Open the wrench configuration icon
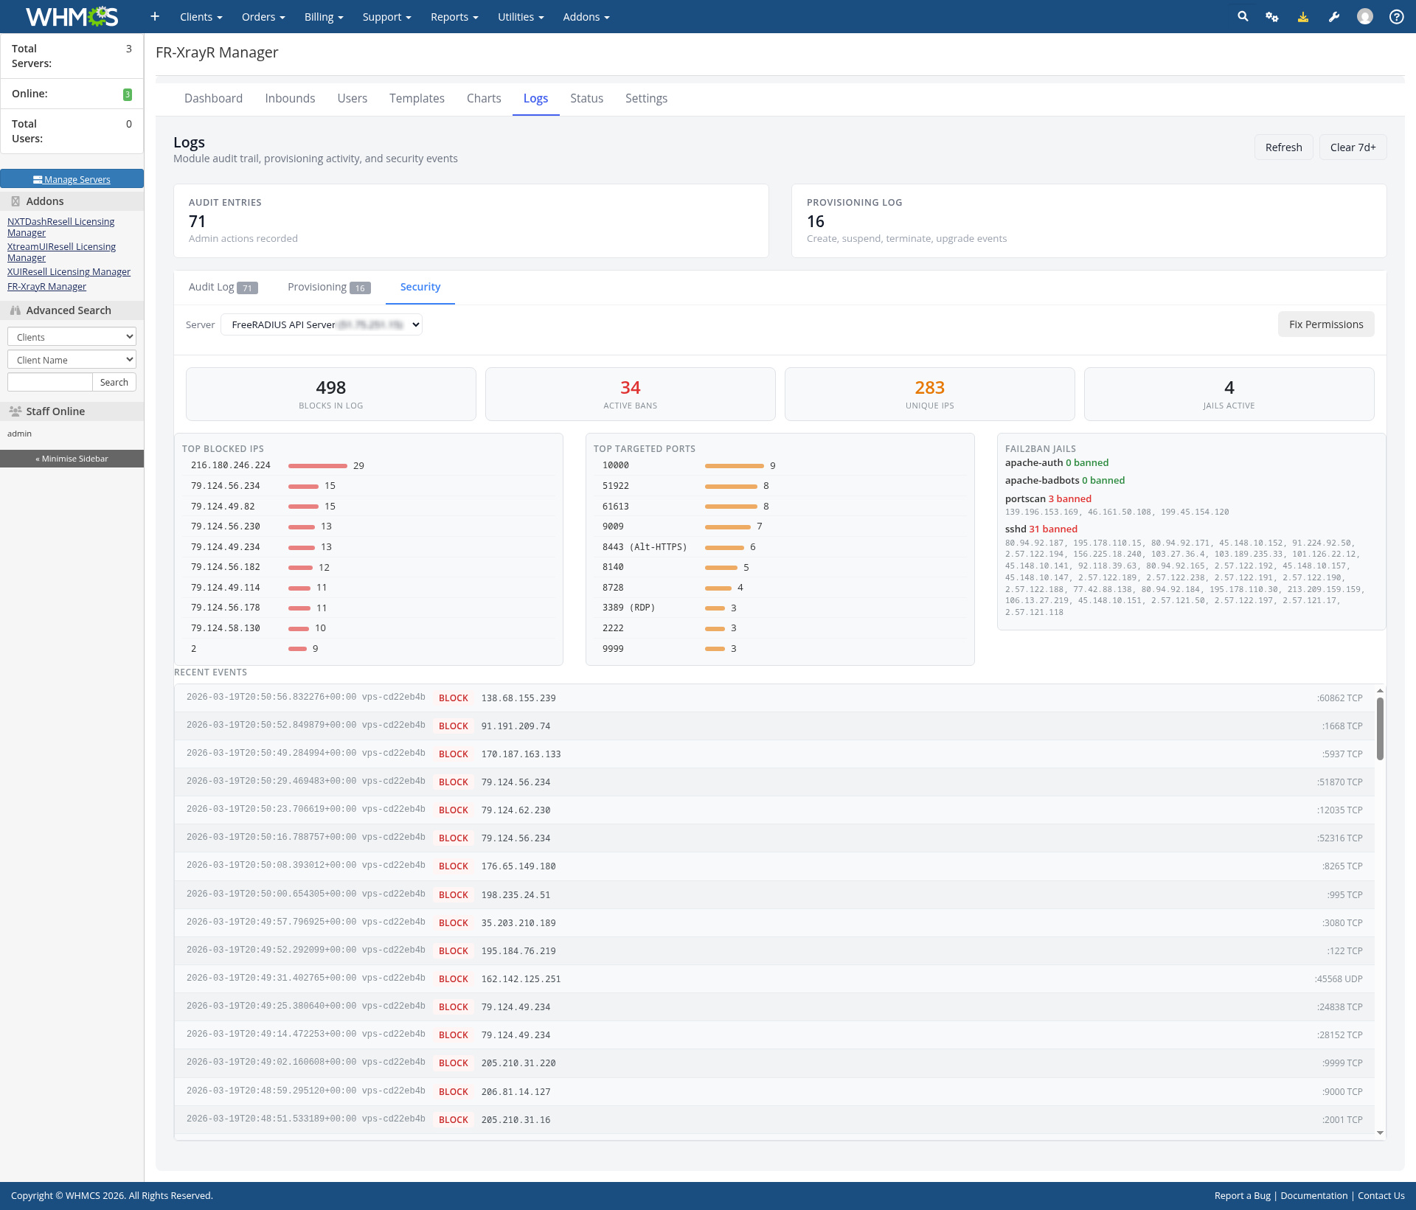 (x=1334, y=16)
